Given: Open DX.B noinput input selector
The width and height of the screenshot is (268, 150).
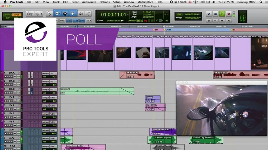Looking at the screenshot, I should click(x=46, y=81).
